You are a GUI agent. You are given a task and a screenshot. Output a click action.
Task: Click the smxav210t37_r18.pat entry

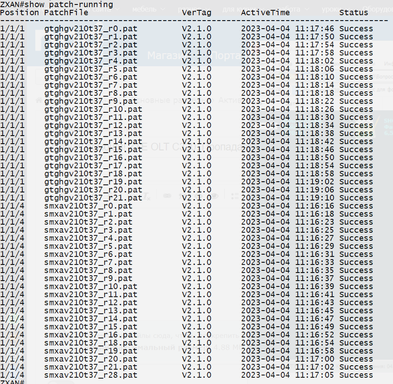coord(91,343)
